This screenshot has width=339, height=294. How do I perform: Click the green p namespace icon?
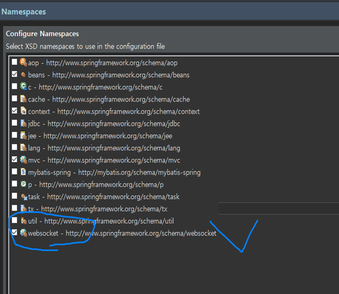(24, 184)
